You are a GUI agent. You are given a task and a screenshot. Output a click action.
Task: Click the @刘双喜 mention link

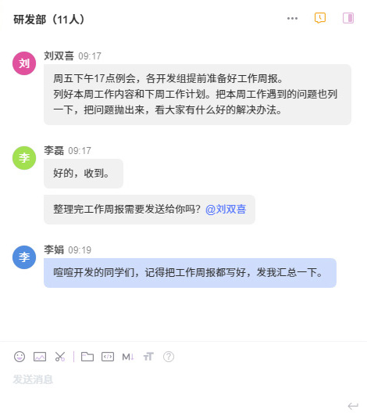[x=226, y=209]
